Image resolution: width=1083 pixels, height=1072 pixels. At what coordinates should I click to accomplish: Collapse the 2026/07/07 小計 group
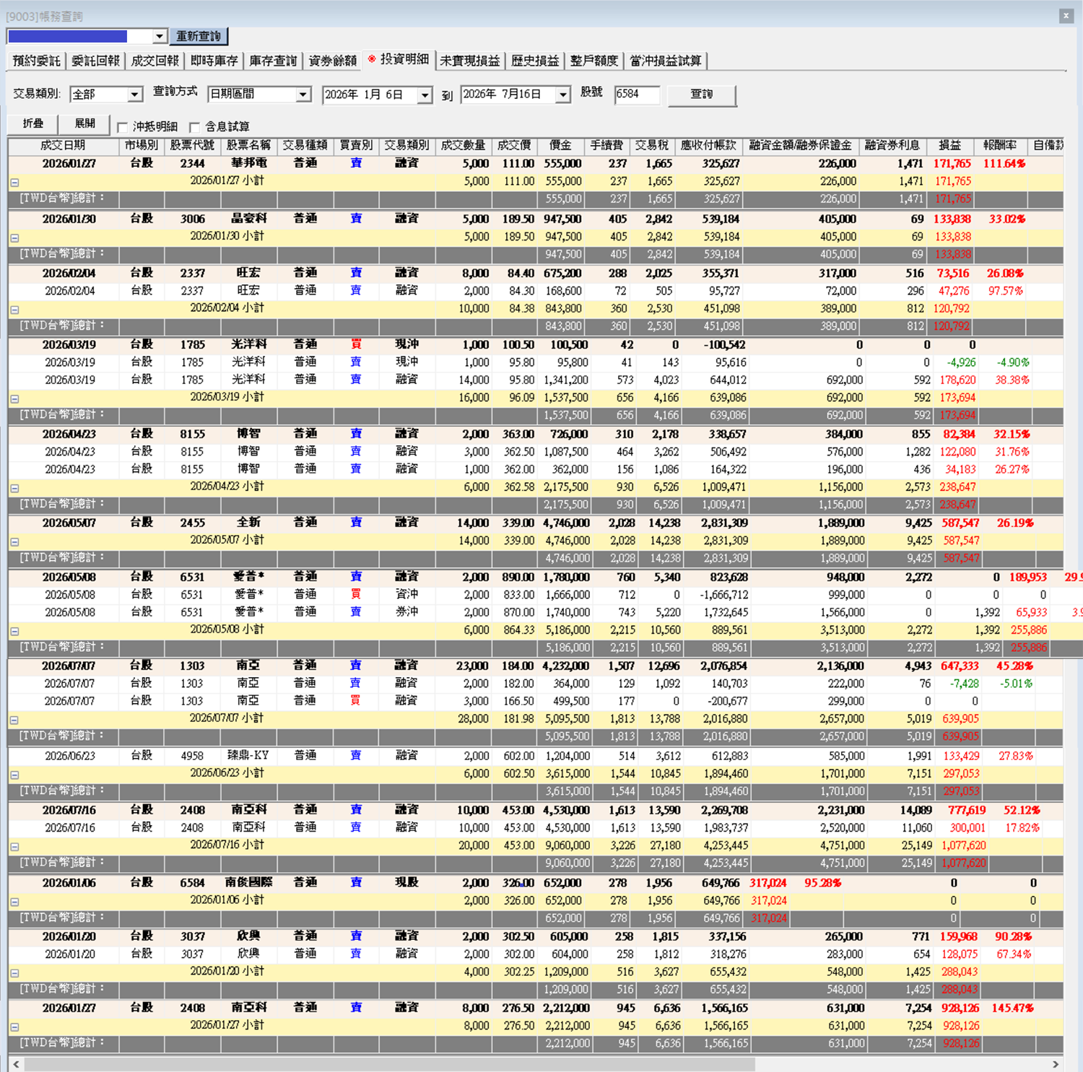(14, 720)
